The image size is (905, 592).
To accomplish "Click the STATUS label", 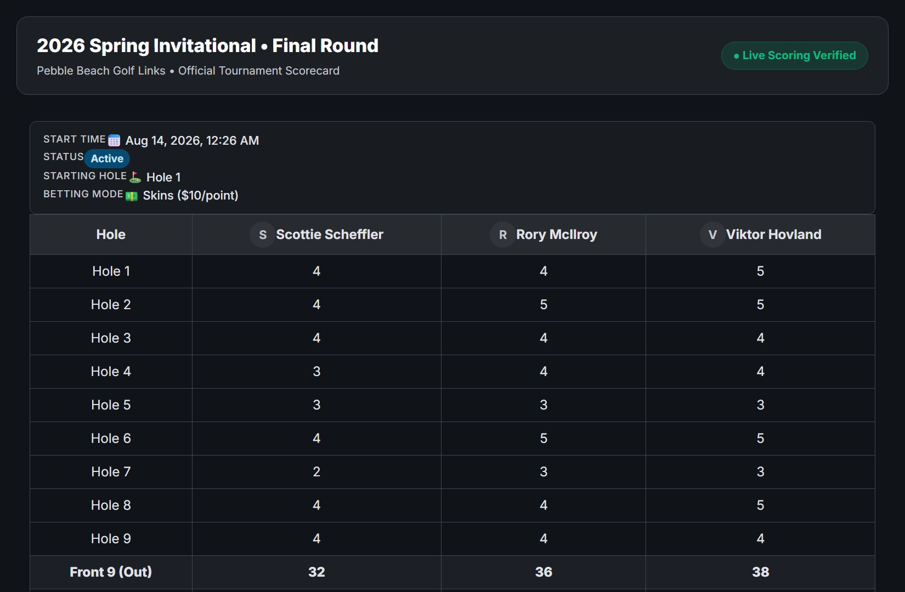I will click(63, 157).
